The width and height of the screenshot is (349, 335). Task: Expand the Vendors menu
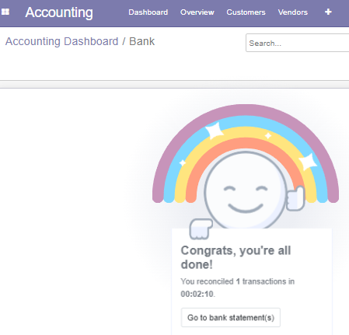(293, 12)
